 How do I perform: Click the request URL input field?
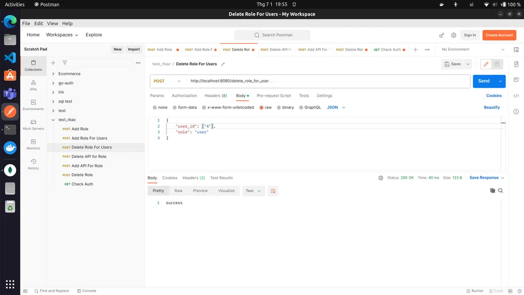tap(327, 81)
